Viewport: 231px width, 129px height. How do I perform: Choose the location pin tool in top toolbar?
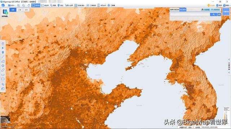click(60, 5)
